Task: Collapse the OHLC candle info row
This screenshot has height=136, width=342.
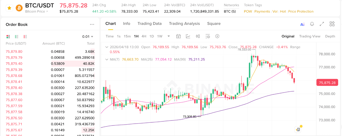Action: click(x=107, y=47)
